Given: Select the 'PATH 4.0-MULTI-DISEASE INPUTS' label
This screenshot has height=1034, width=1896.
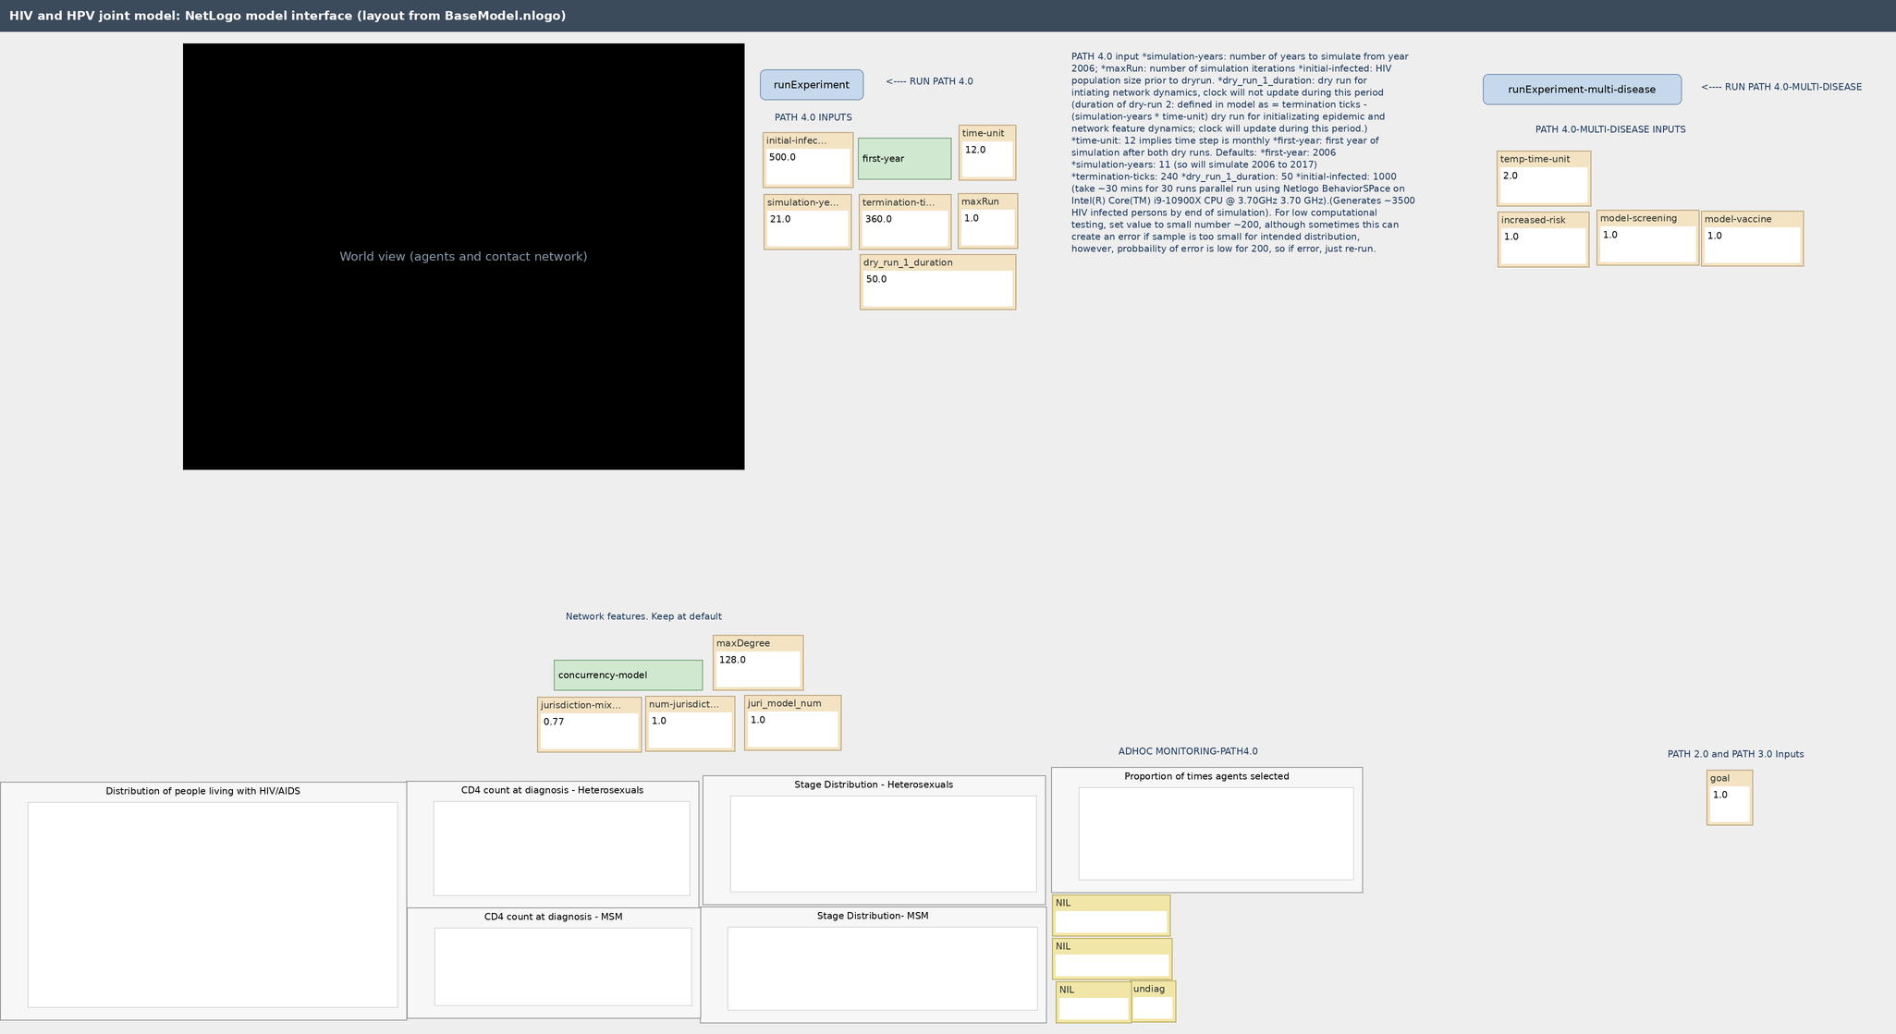Looking at the screenshot, I should tap(1610, 130).
